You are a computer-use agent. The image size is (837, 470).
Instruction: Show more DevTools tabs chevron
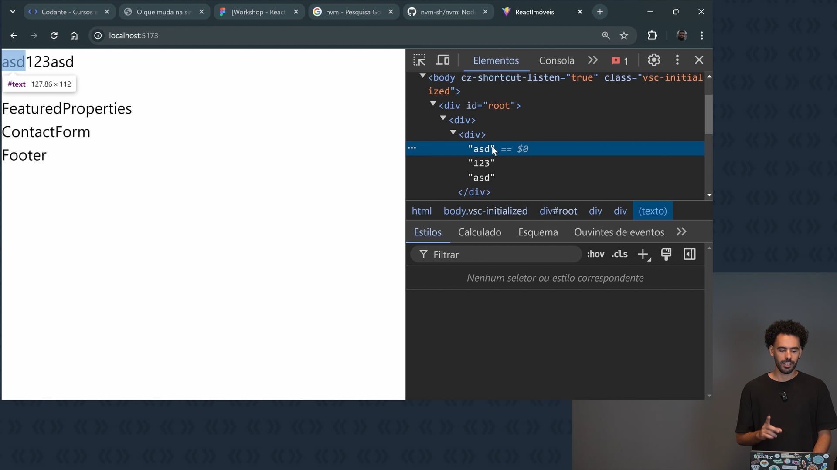click(593, 60)
